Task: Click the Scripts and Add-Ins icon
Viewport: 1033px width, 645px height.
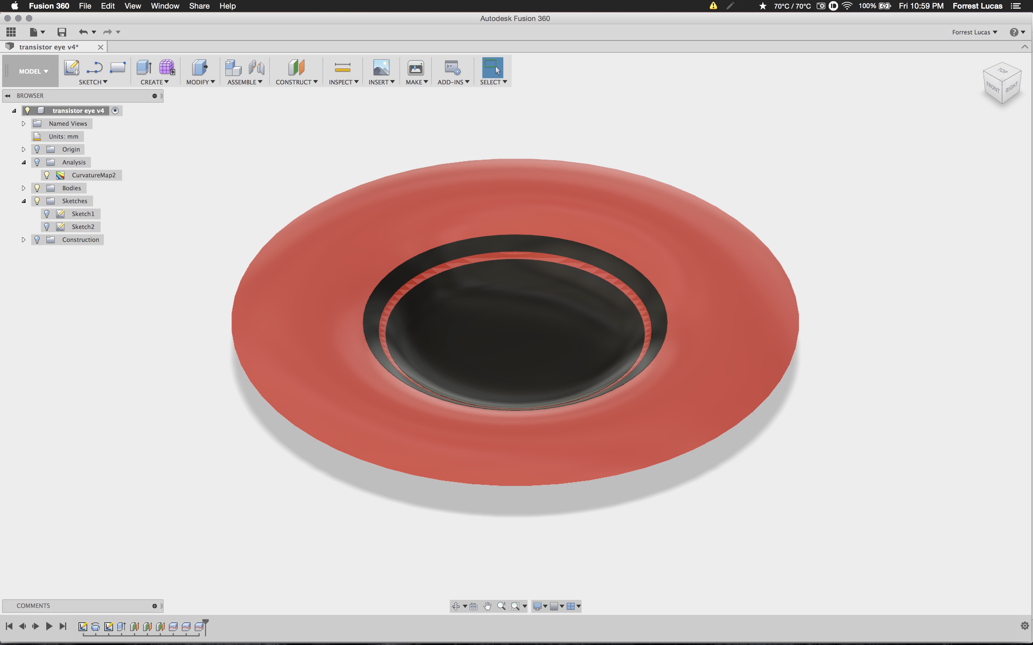Action: [x=452, y=67]
